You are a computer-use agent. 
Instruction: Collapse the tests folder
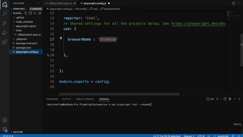(19, 30)
